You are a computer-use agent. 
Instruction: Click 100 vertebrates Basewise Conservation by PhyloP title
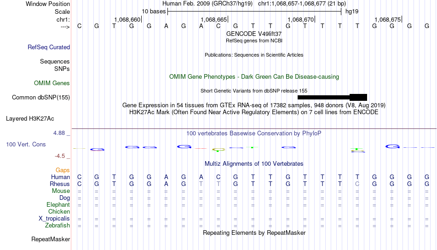tap(254, 134)
